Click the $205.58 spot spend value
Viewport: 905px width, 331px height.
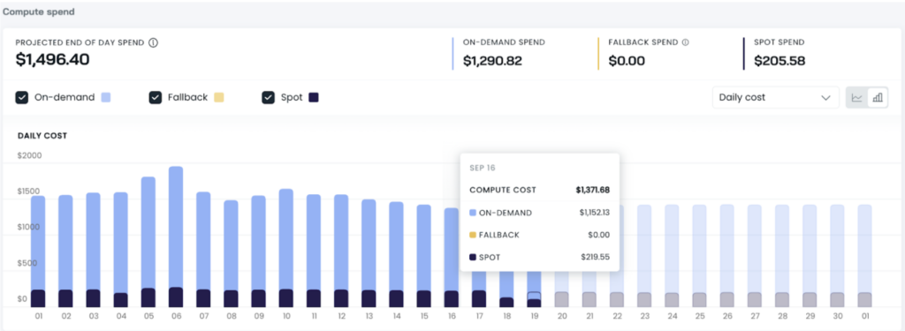tap(780, 61)
